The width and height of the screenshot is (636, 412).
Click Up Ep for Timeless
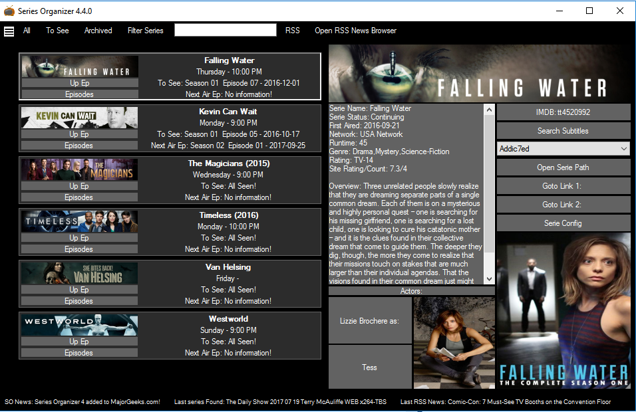pyautogui.click(x=79, y=237)
